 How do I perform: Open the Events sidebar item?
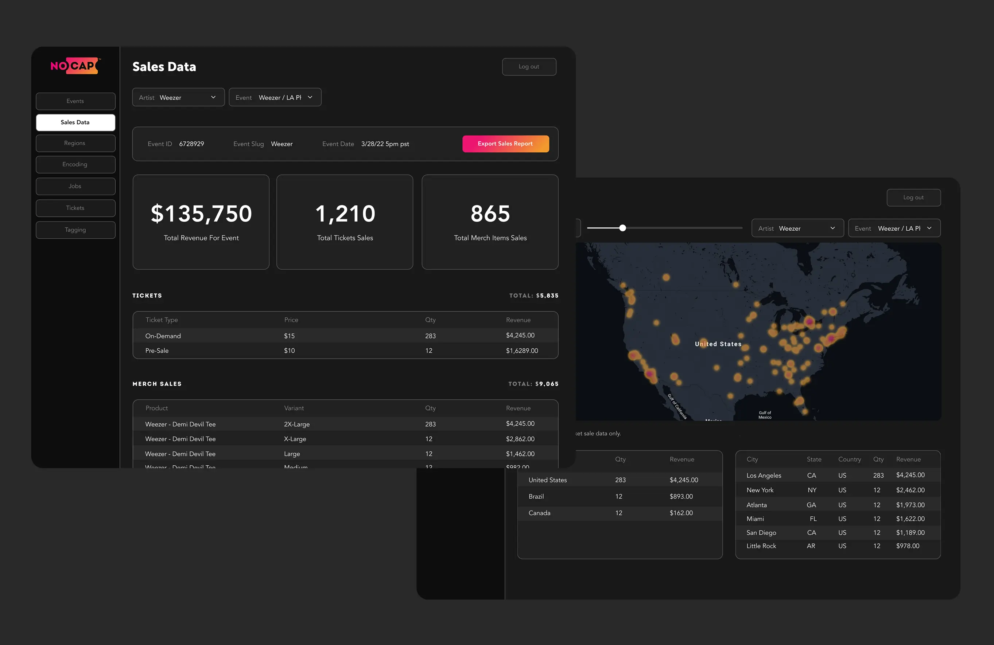75,101
